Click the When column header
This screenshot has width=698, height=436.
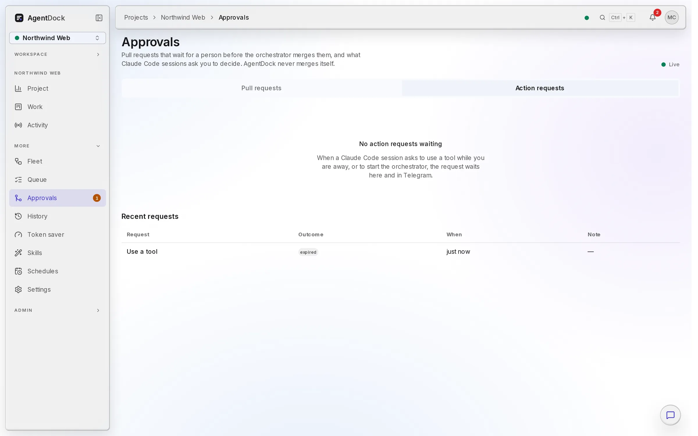(x=454, y=235)
